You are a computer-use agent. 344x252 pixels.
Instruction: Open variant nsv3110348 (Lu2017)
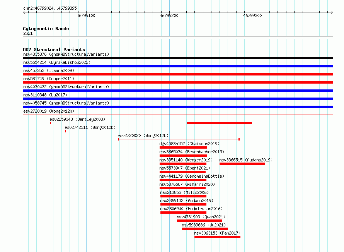point(45,95)
